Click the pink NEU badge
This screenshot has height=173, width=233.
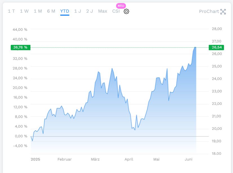(121, 6)
